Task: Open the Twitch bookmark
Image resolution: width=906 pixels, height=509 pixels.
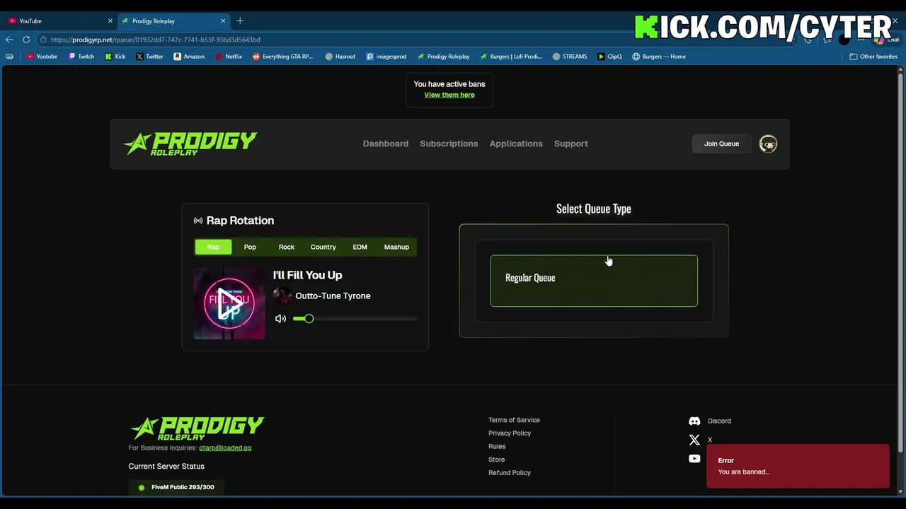Action: pyautogui.click(x=81, y=57)
